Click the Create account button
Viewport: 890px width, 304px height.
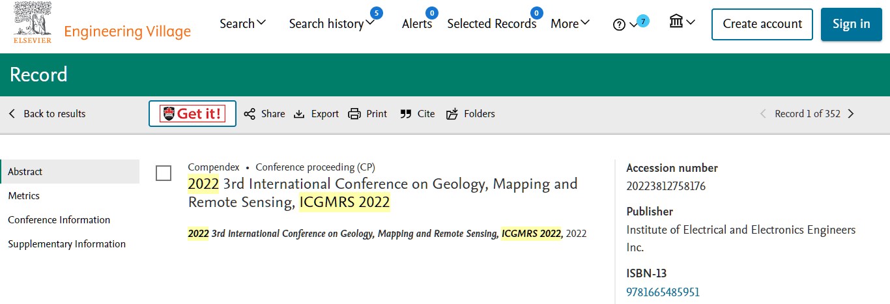click(762, 24)
